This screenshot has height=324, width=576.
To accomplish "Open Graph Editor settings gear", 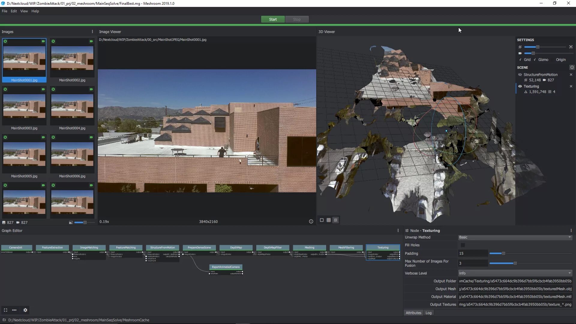I will click(x=25, y=310).
